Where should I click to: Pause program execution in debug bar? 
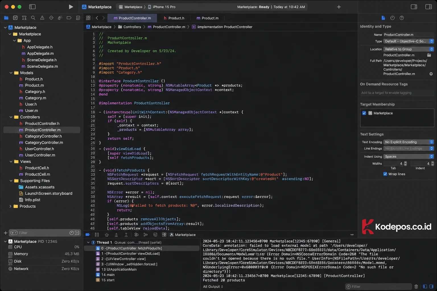pos(97,235)
